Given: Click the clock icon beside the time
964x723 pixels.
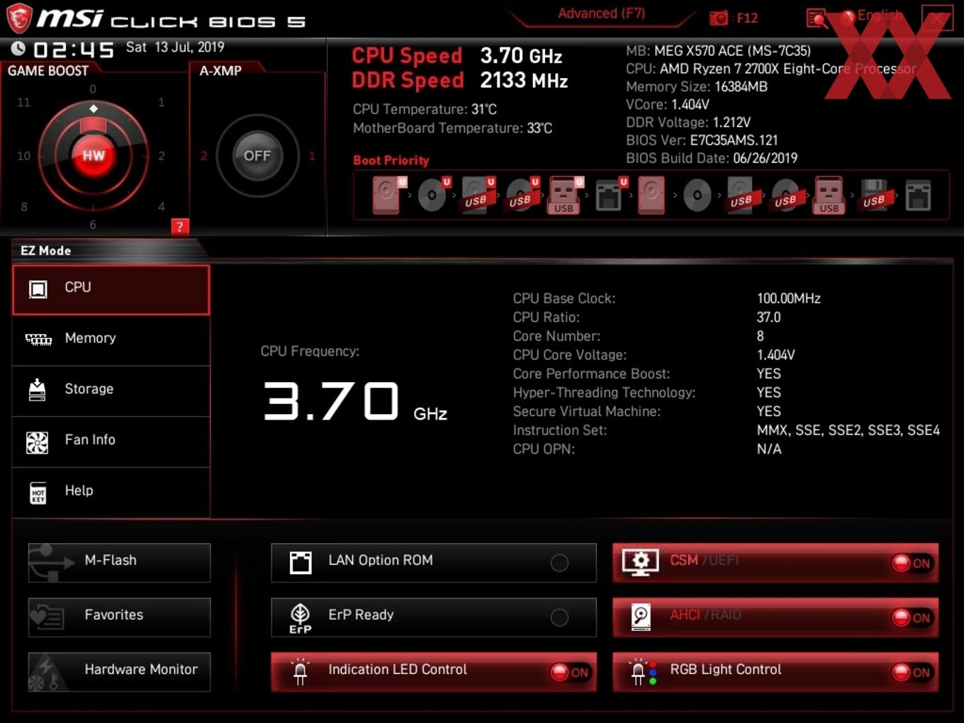Looking at the screenshot, I should (x=18, y=48).
